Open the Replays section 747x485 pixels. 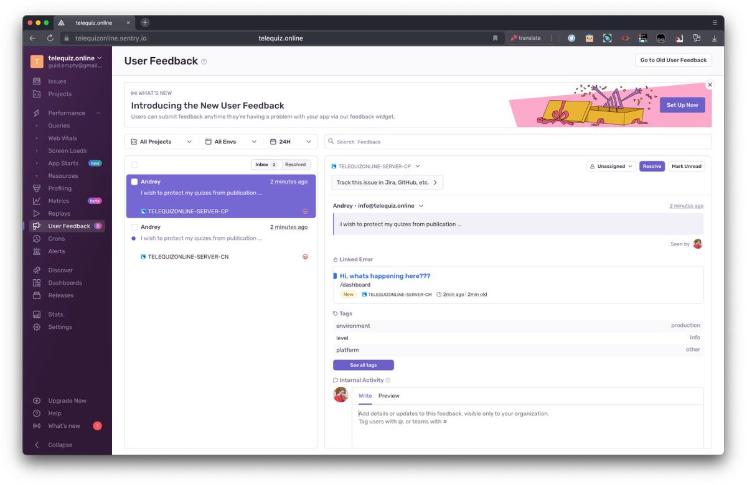click(59, 213)
